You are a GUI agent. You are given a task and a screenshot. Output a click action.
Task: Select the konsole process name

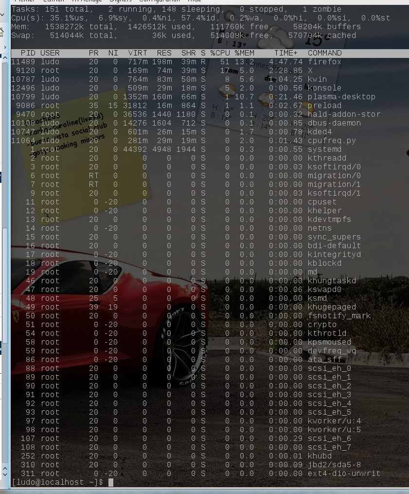(324, 88)
